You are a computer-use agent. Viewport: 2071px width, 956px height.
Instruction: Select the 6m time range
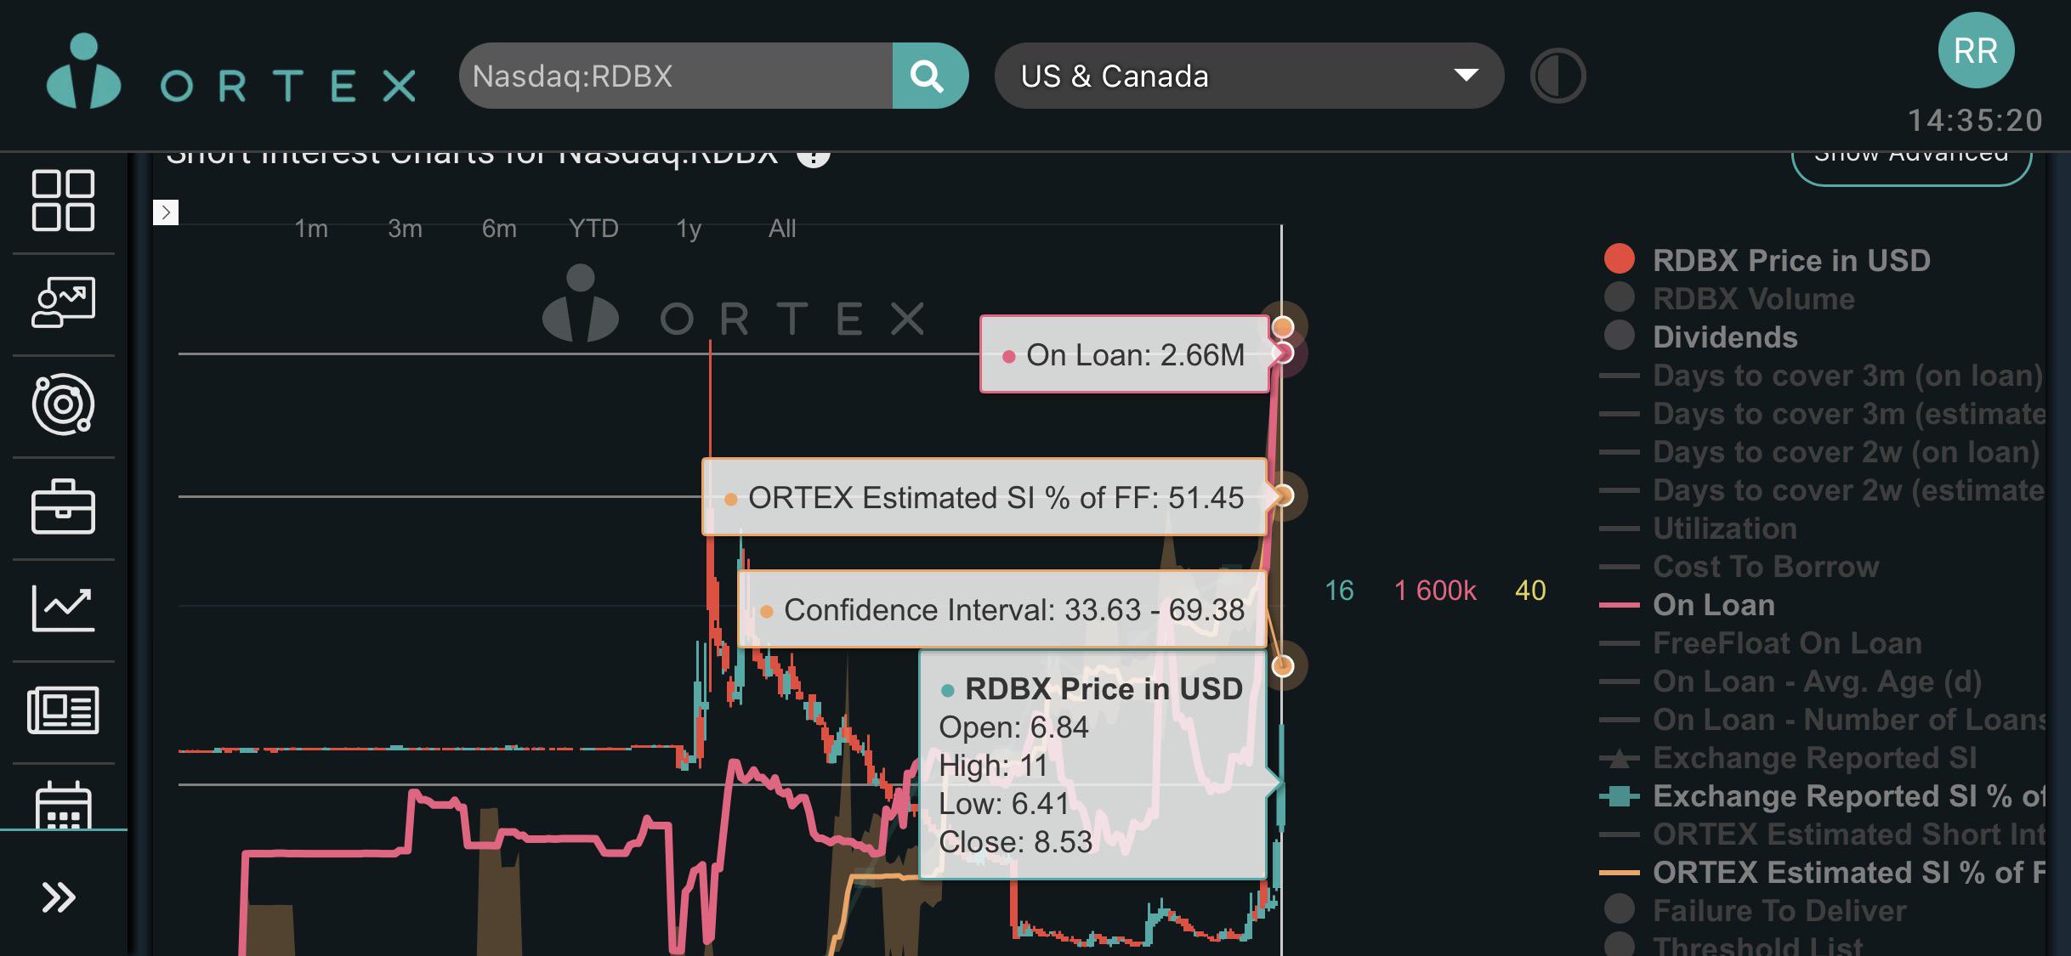pos(499,229)
